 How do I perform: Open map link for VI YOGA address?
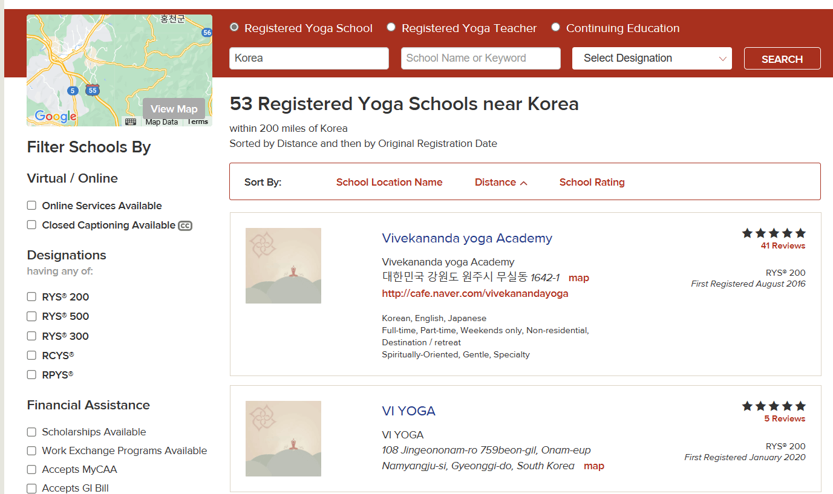pos(594,466)
